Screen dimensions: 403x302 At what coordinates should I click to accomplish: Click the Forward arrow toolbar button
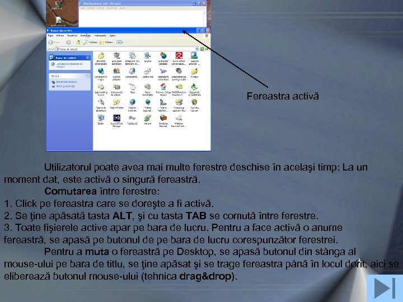tap(68, 42)
